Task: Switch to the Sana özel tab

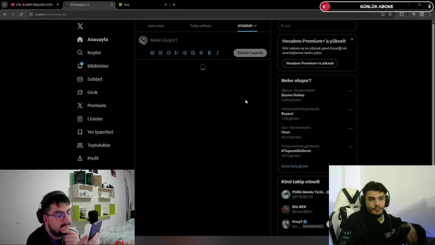Action: 156,26
